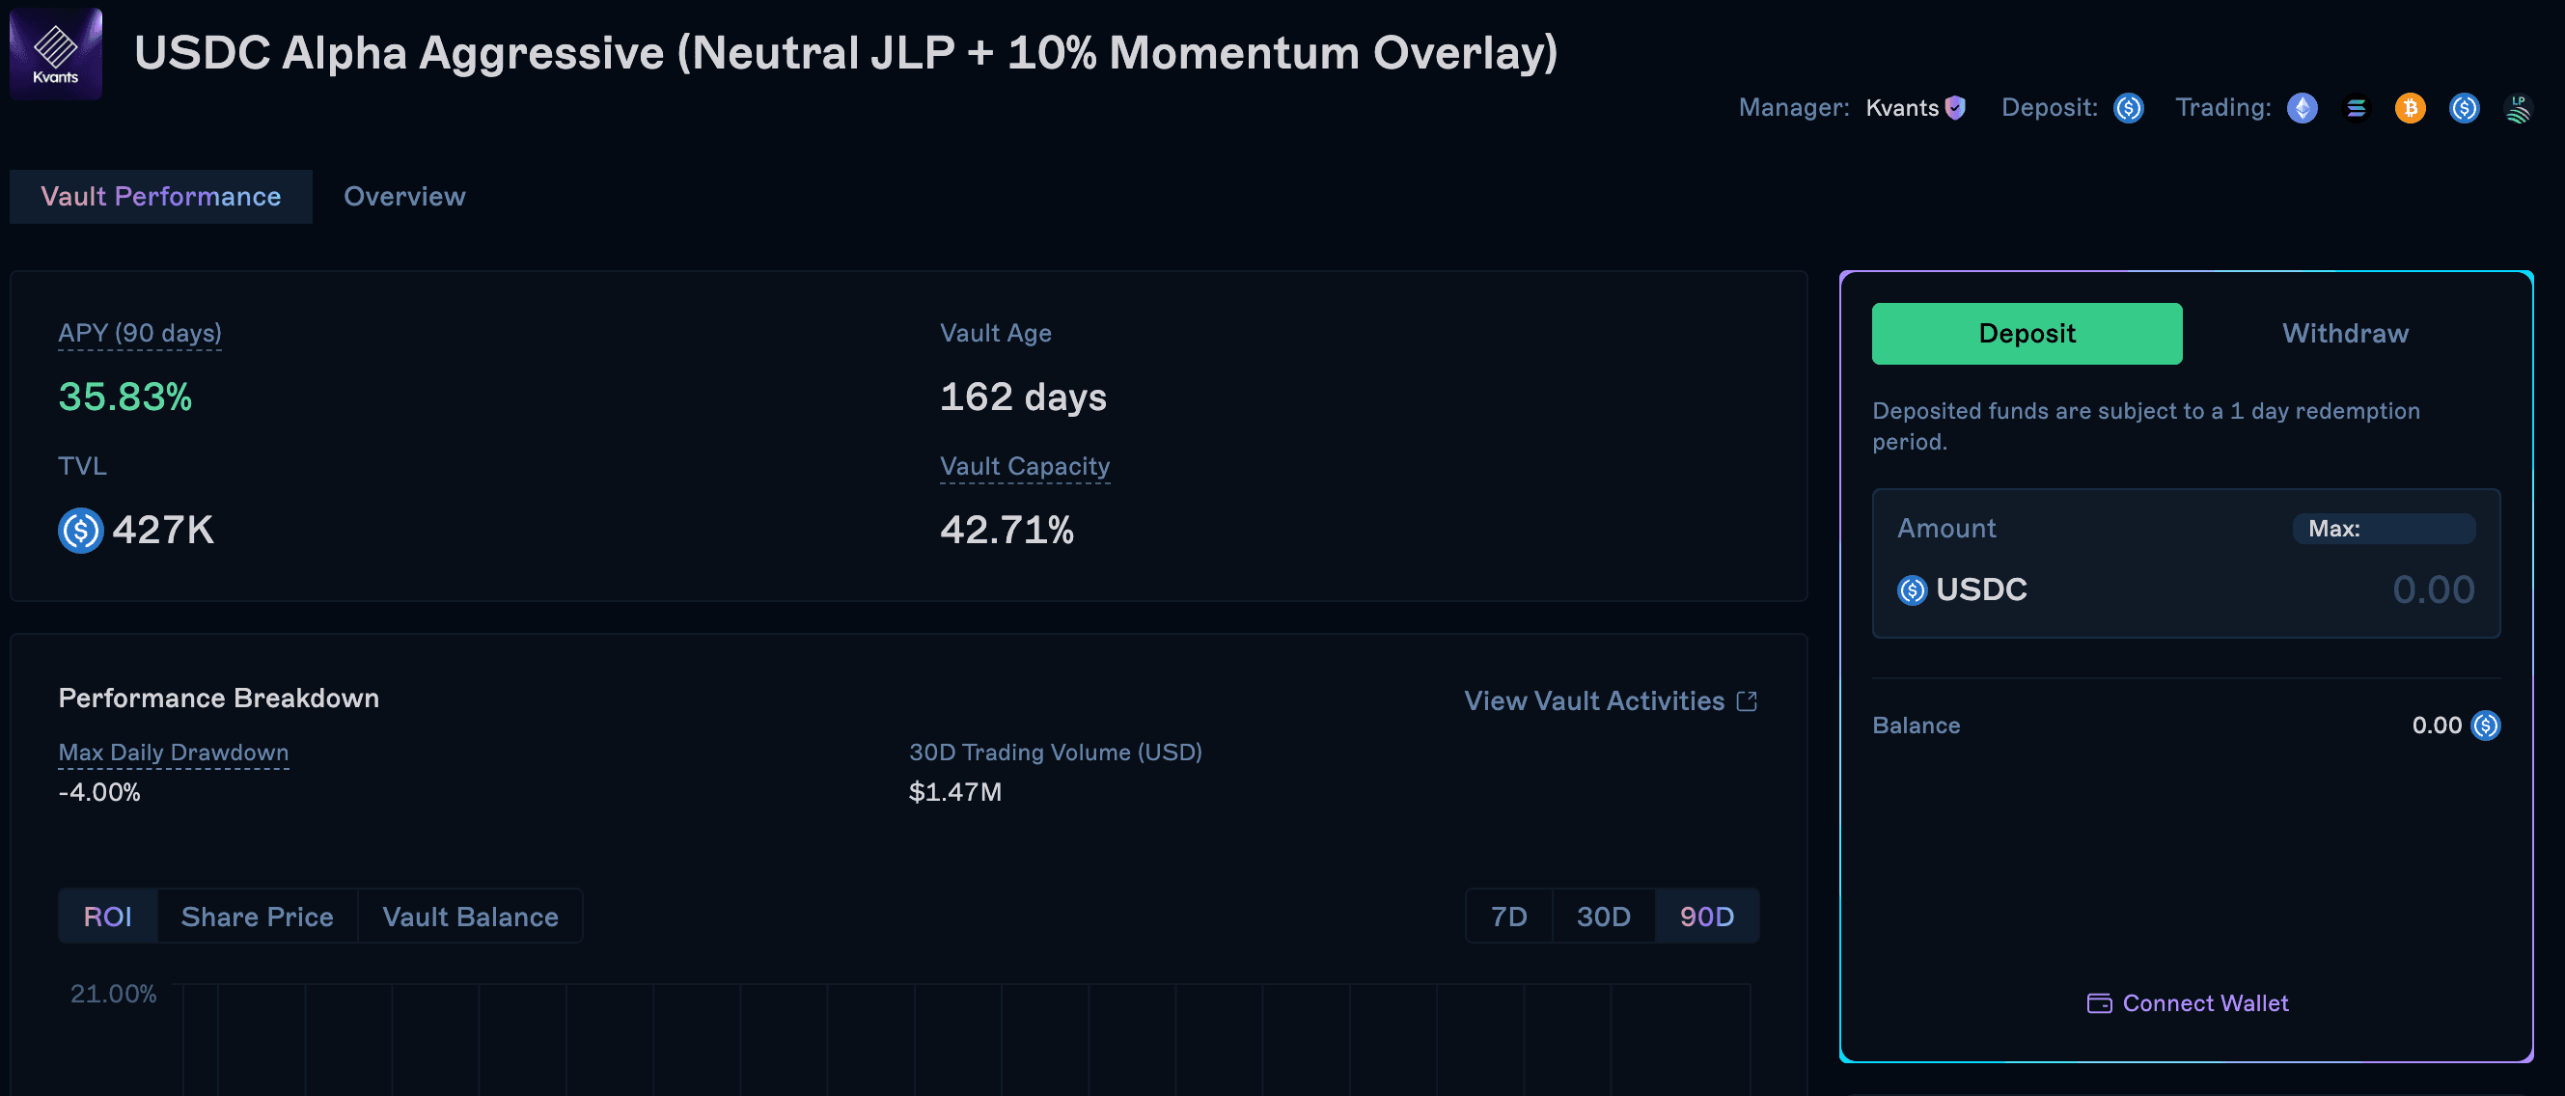
Task: Switch to the Overview tab
Action: (404, 196)
